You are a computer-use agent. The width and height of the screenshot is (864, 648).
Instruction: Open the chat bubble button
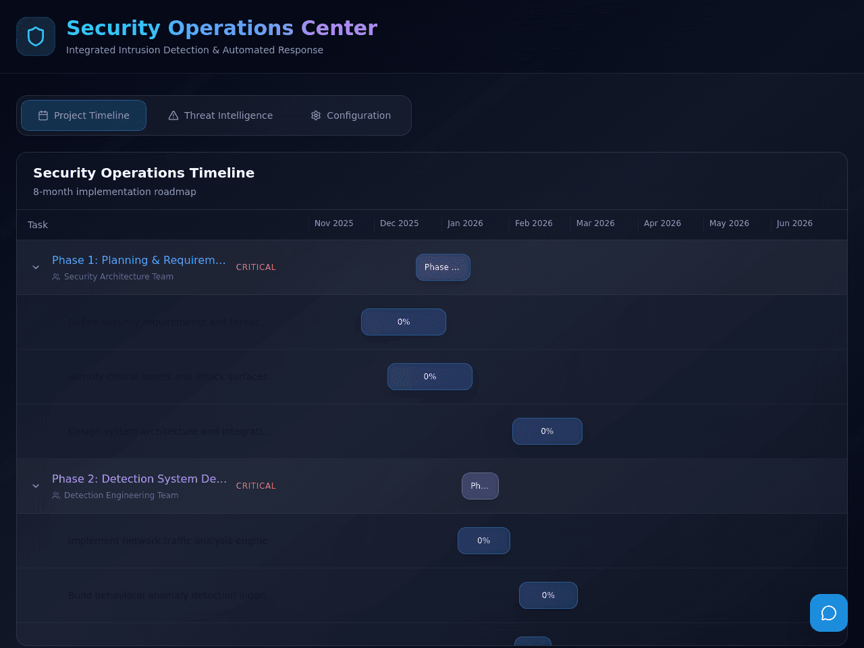829,613
